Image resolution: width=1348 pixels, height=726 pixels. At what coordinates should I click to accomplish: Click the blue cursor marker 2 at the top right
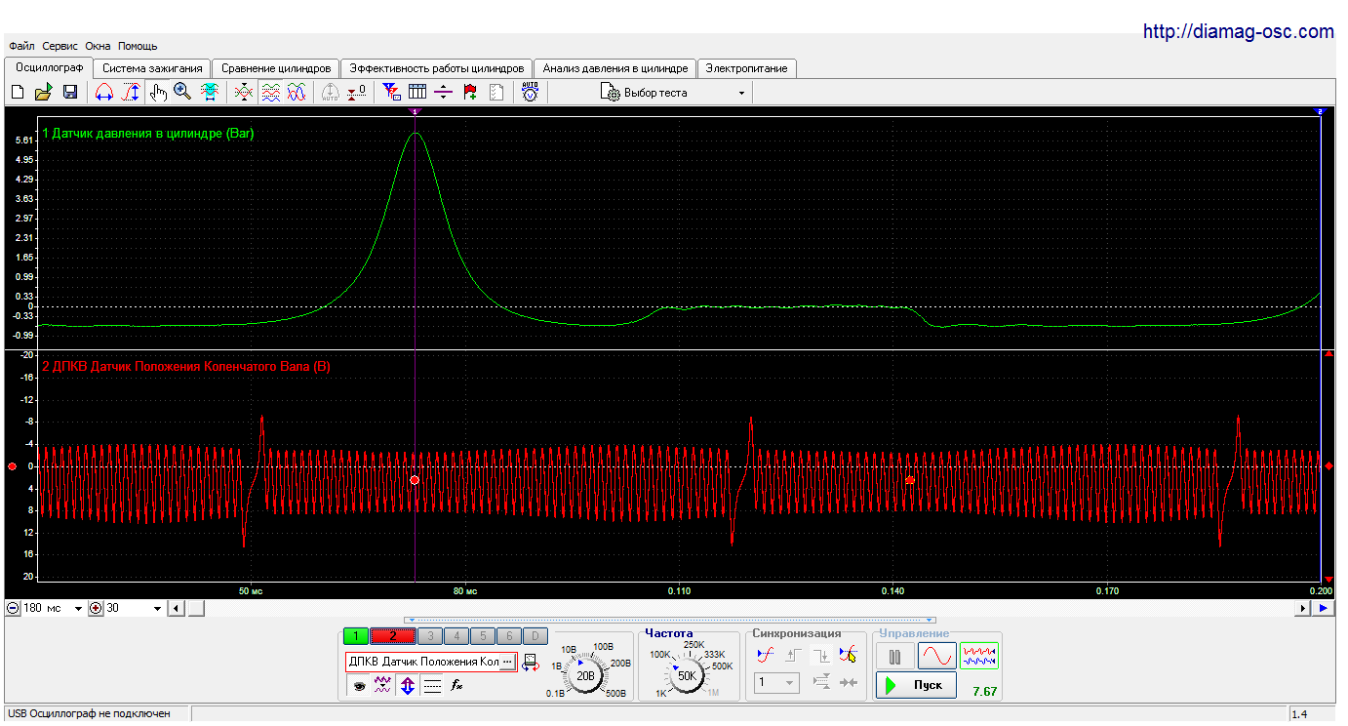pos(1320,111)
